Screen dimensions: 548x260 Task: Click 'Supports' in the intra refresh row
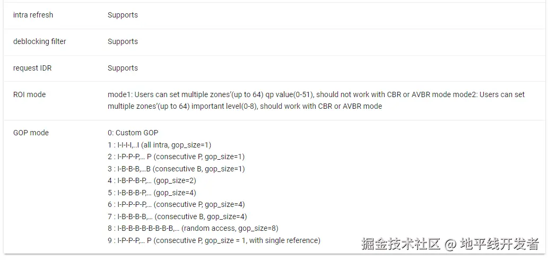tap(123, 15)
